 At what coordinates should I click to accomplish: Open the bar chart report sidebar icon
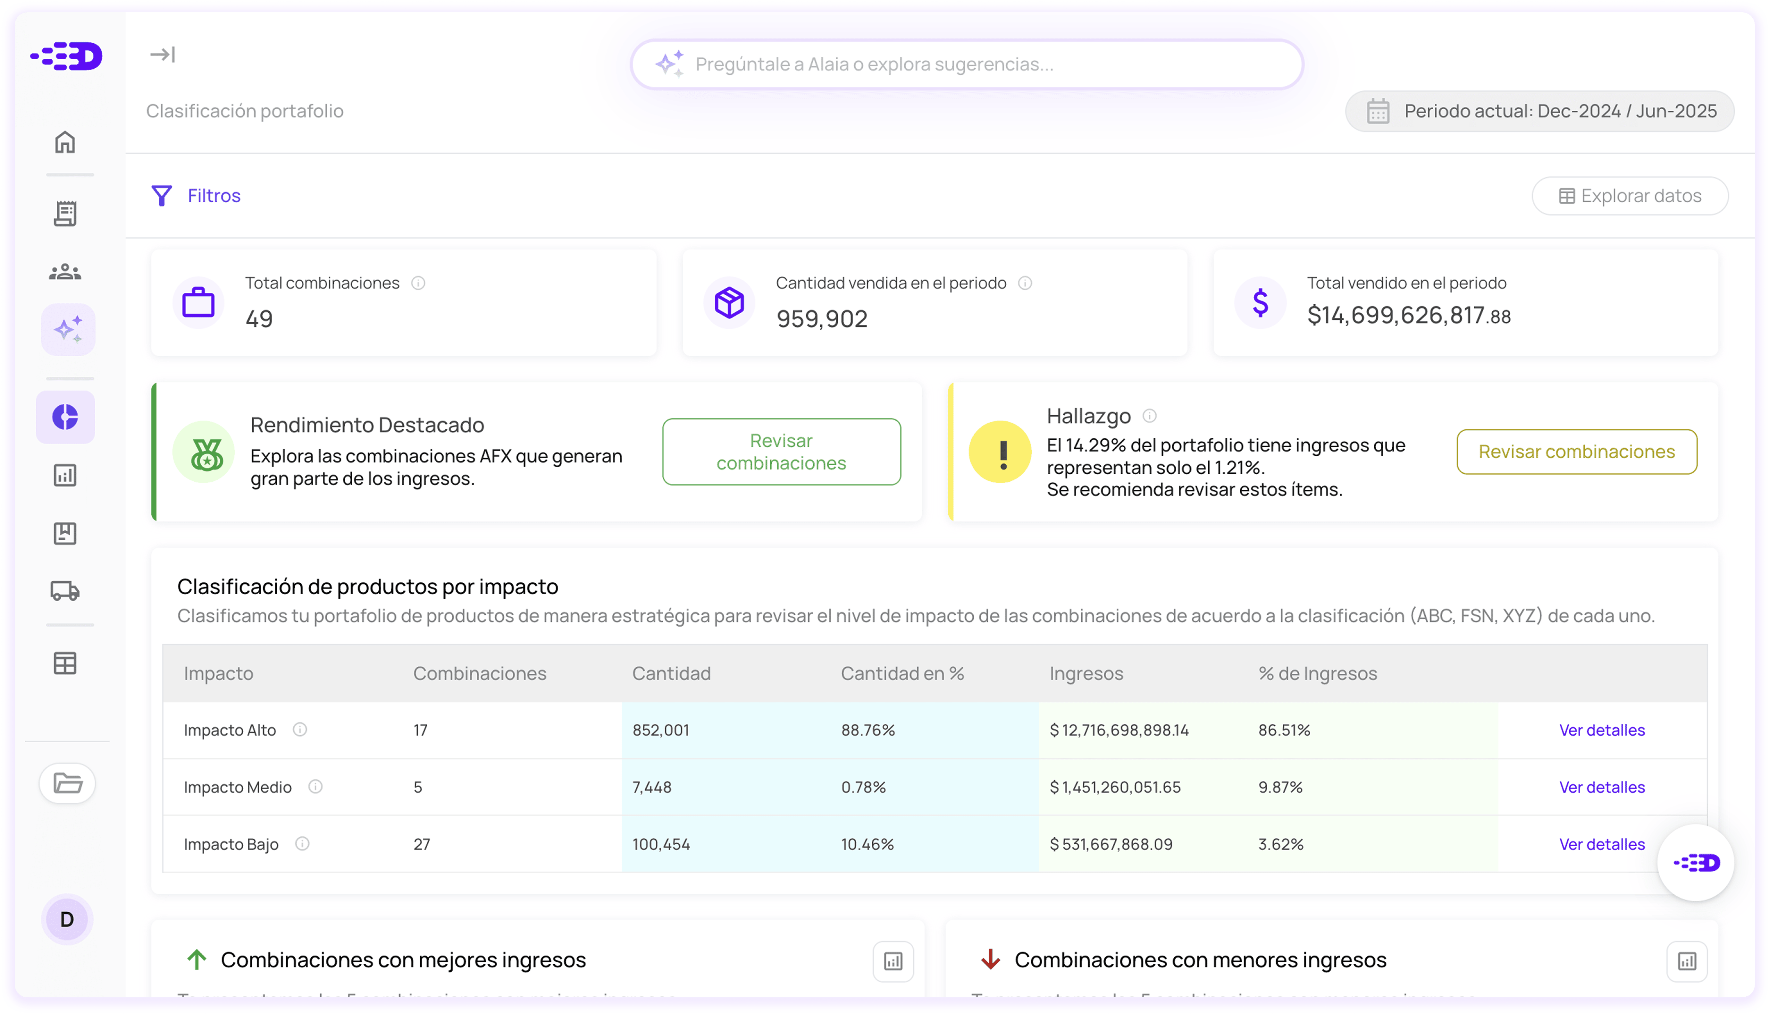click(65, 476)
